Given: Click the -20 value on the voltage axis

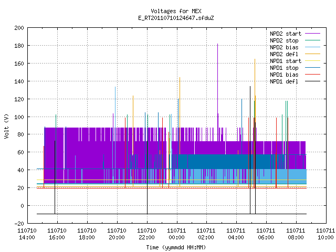Looking at the screenshot, I should (19, 224).
